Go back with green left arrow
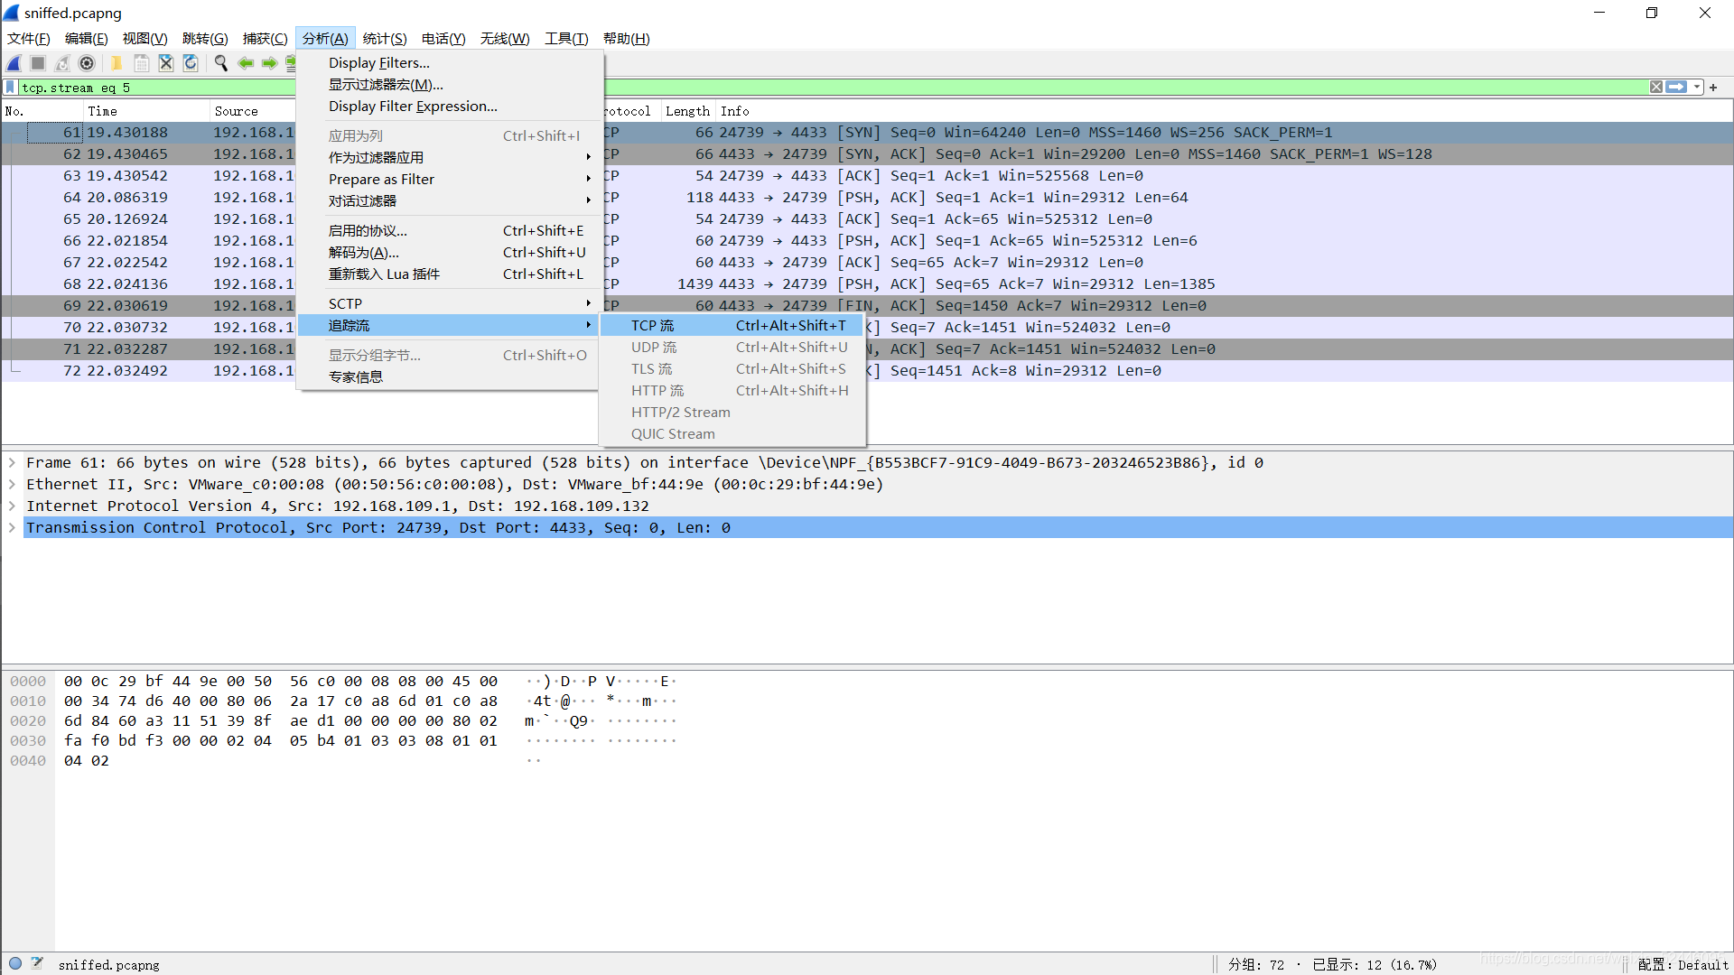The width and height of the screenshot is (1734, 975). tap(245, 63)
